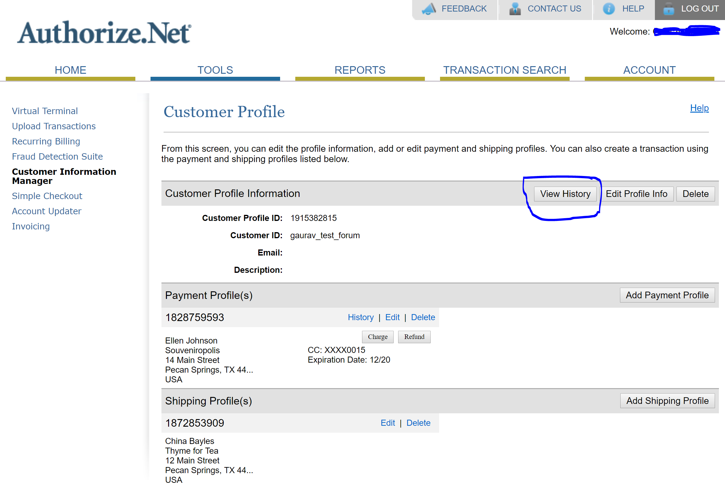Go to Transaction Search tab

504,70
